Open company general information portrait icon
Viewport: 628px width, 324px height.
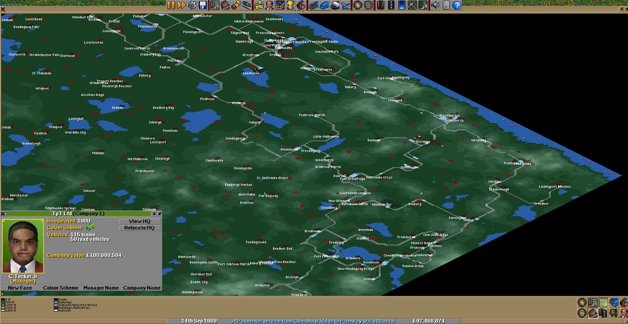[269, 5]
